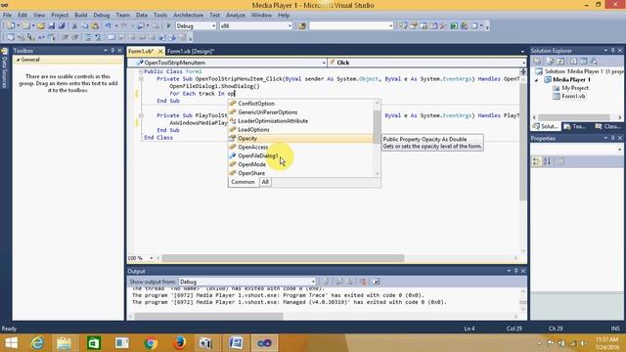The image size is (626, 352).
Task: Select OpenFileDialog1 in IntelliSense list
Action: click(x=257, y=155)
